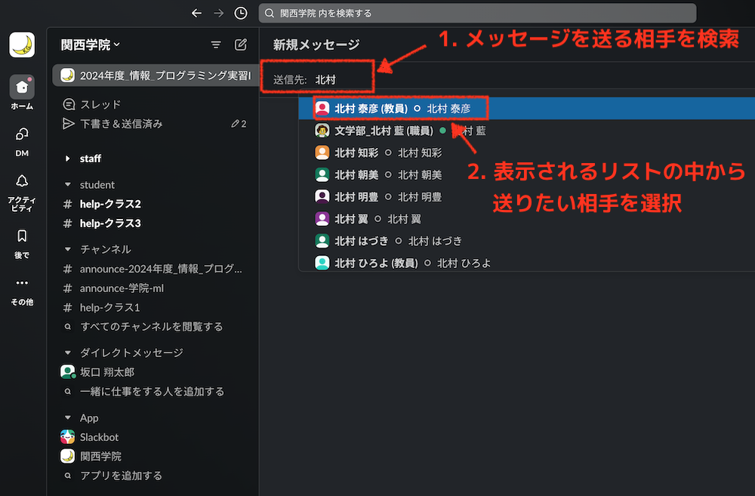755x496 pixels.
Task: Click the compose new message pencil icon
Action: (241, 45)
